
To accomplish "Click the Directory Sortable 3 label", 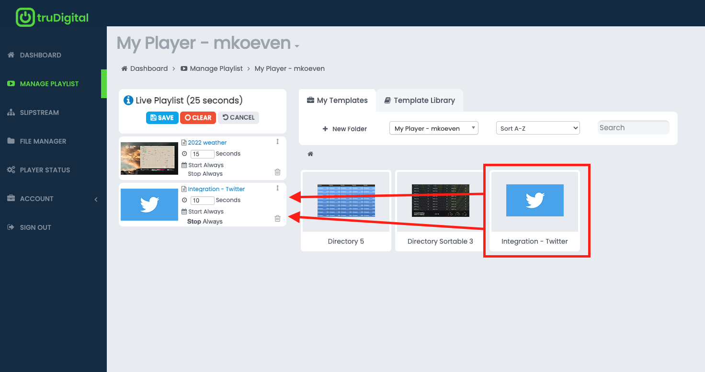I will point(440,241).
